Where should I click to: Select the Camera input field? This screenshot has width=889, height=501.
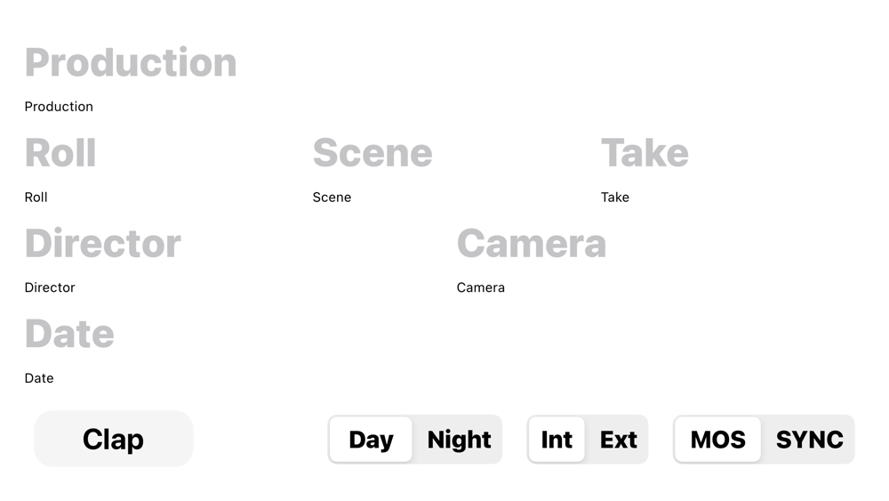[532, 244]
